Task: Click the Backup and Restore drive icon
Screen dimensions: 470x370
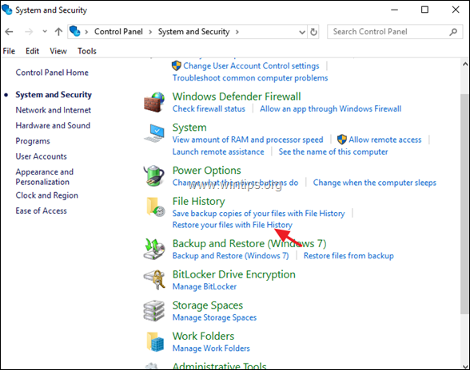Action: pos(154,249)
